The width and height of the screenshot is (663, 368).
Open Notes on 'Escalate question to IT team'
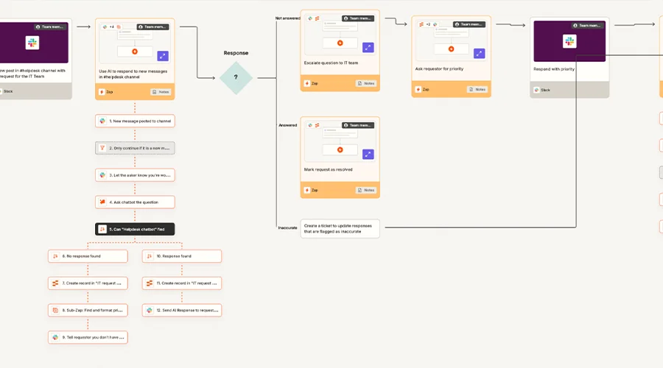(366, 83)
